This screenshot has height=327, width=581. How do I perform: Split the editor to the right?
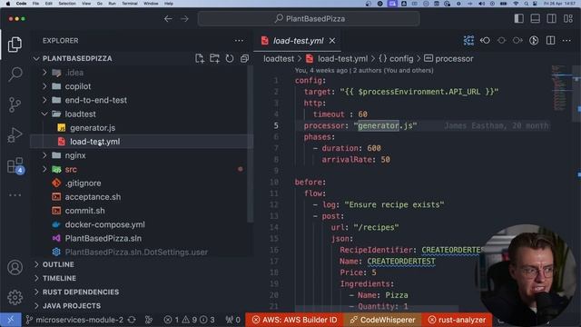point(551,40)
